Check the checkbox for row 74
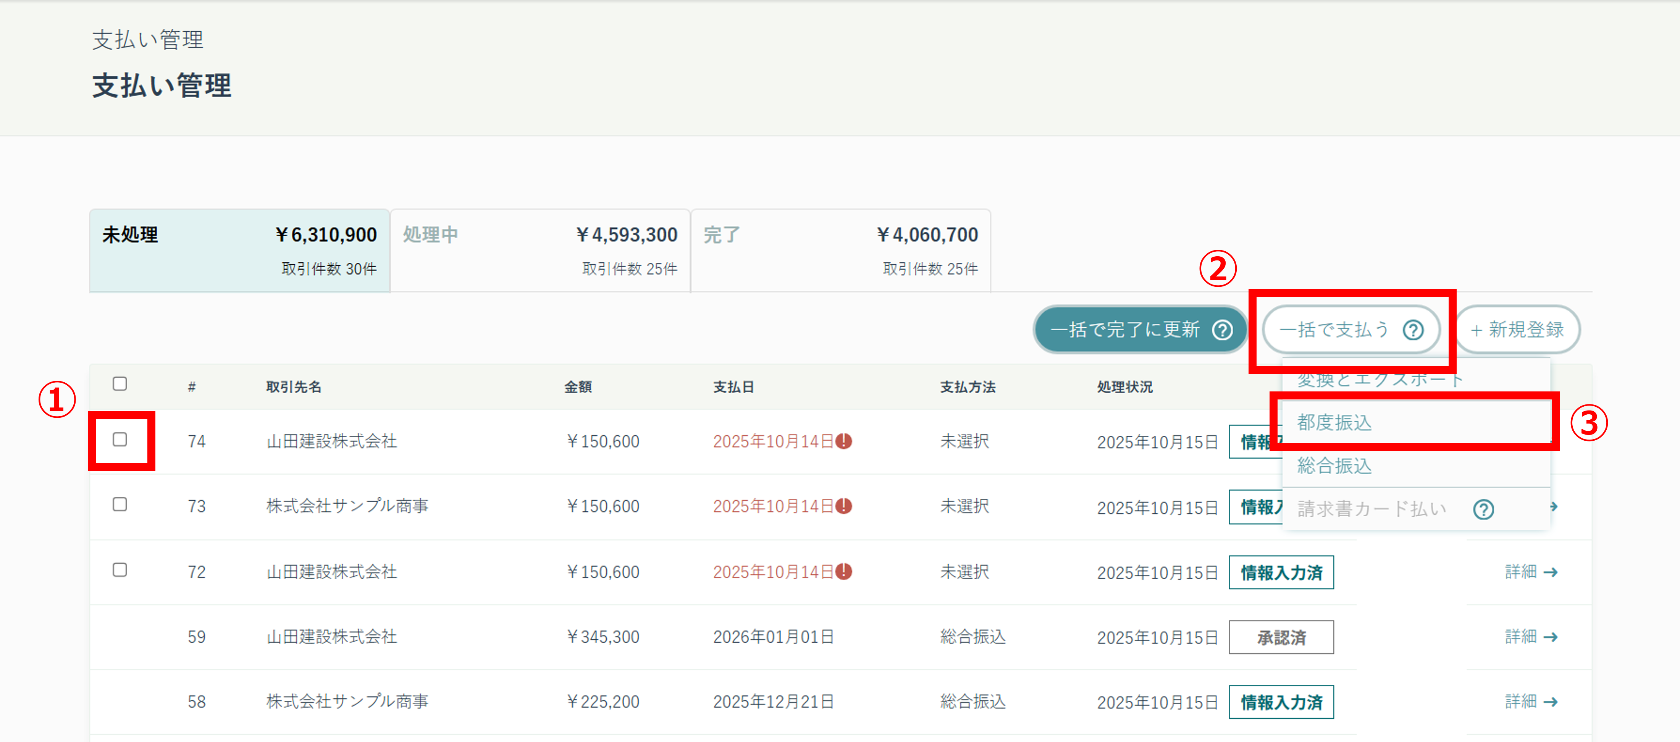 click(120, 440)
